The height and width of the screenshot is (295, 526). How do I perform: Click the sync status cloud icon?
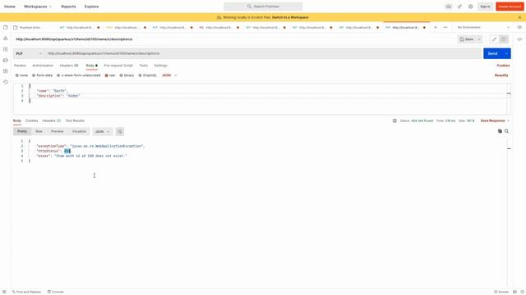[x=448, y=7]
